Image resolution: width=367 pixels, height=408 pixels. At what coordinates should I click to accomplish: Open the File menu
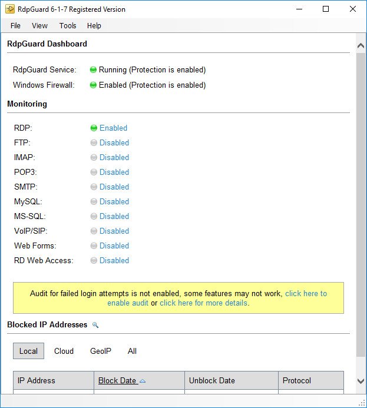pos(15,25)
